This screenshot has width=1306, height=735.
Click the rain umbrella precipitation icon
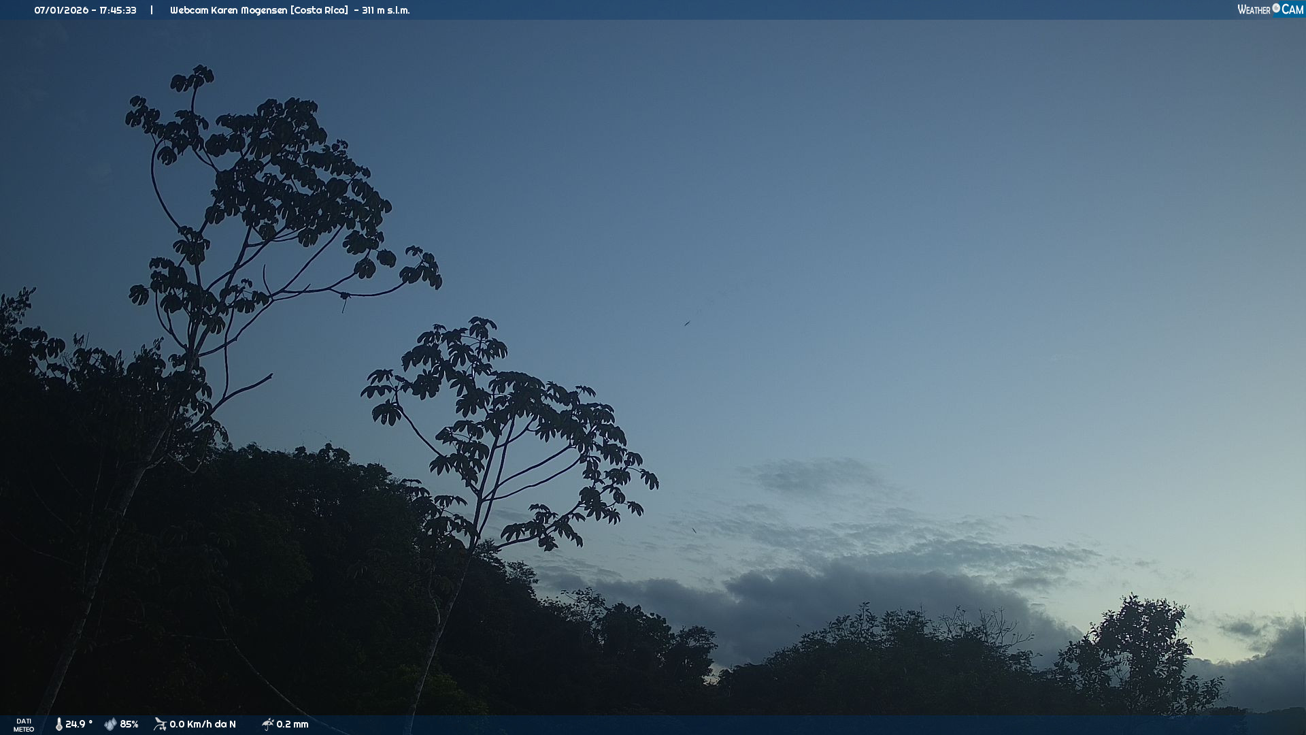267,724
